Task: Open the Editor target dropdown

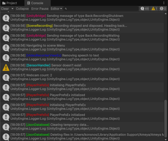Action: coord(56,9)
